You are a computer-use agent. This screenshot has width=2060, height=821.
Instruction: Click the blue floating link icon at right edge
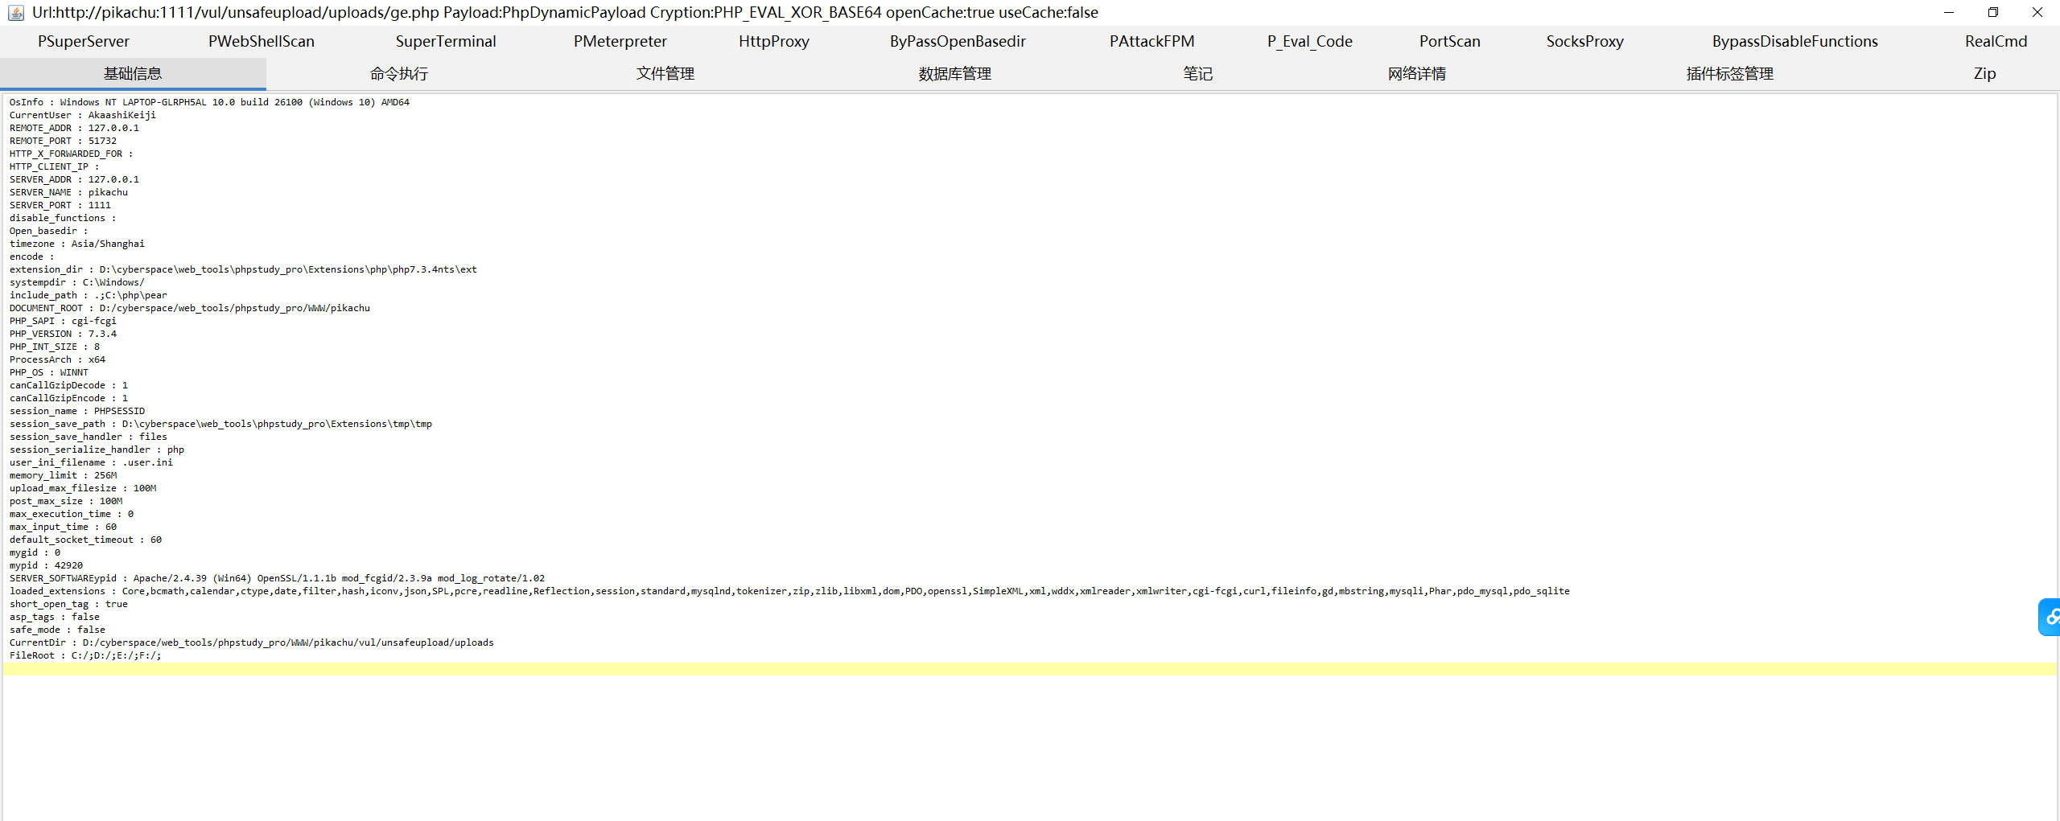pyautogui.click(x=2050, y=617)
